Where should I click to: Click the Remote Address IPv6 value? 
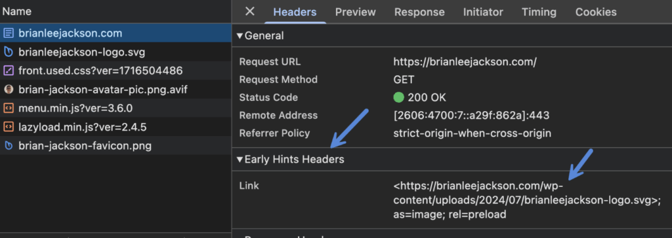click(x=471, y=115)
